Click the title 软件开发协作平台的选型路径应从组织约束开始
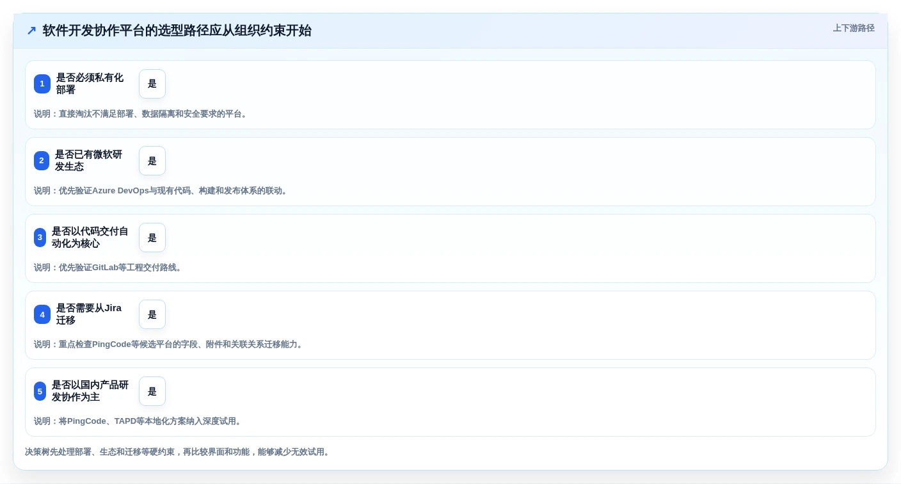The height and width of the screenshot is (484, 901). (177, 31)
